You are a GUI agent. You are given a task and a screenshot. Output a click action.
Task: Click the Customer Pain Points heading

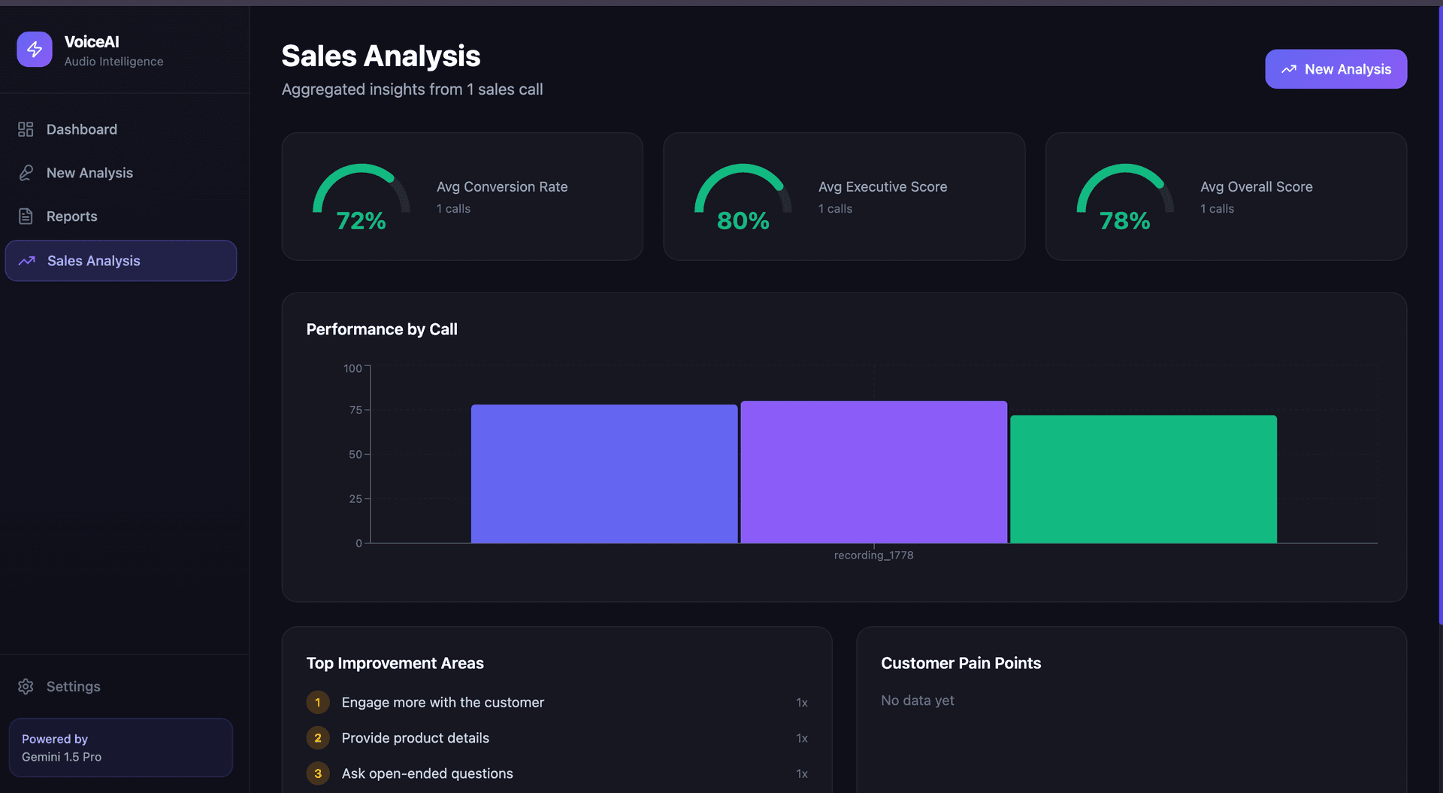click(x=960, y=663)
